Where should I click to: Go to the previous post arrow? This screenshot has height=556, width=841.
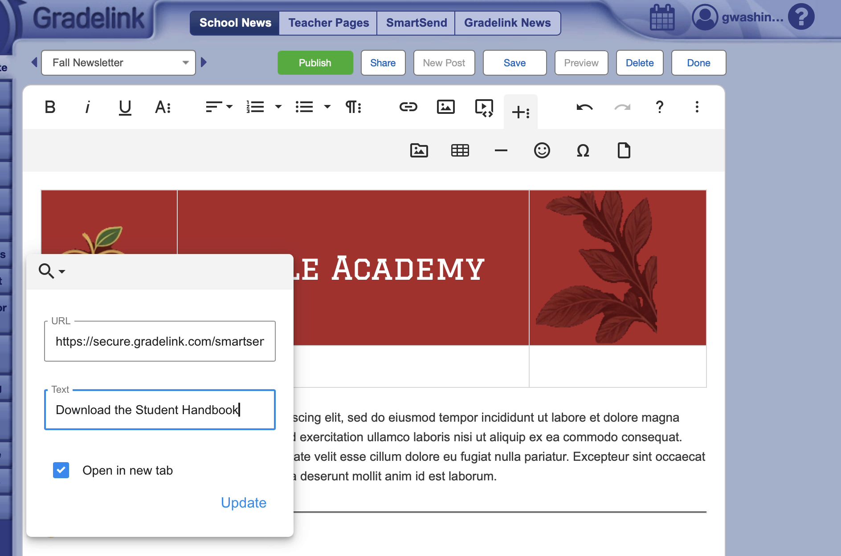pyautogui.click(x=34, y=62)
